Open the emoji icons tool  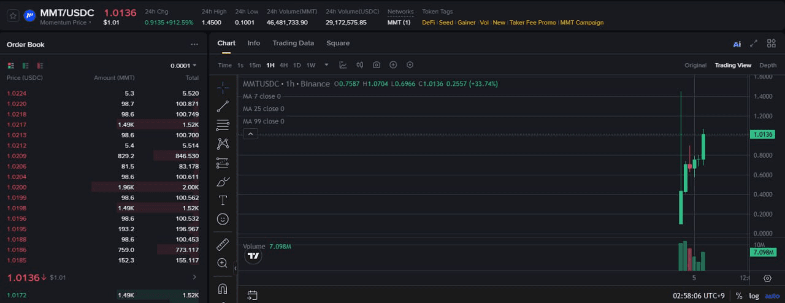[223, 219]
